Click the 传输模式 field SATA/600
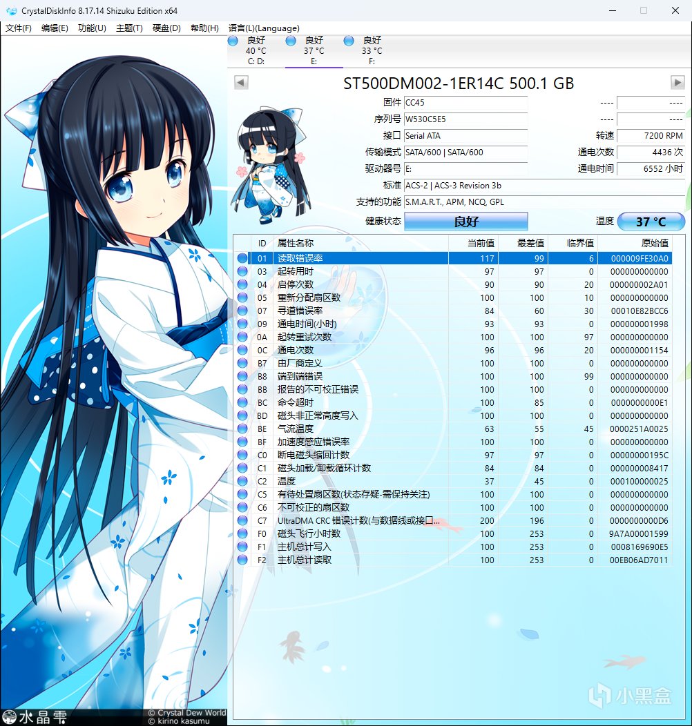This screenshot has height=726, width=692. 465,153
